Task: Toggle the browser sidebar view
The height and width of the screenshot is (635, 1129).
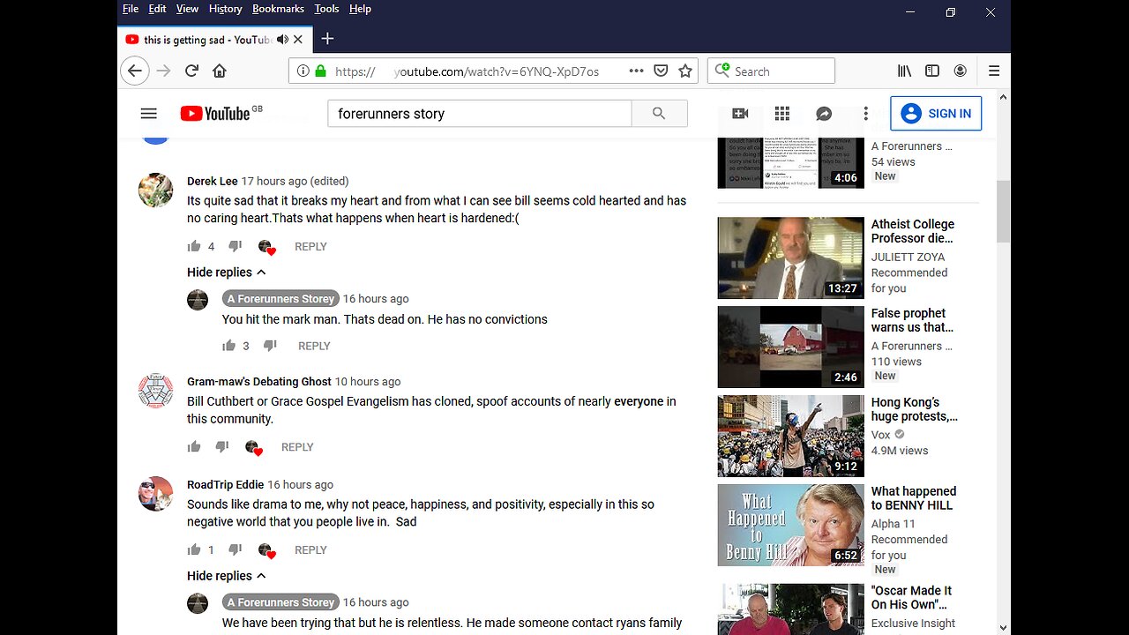Action: point(932,71)
